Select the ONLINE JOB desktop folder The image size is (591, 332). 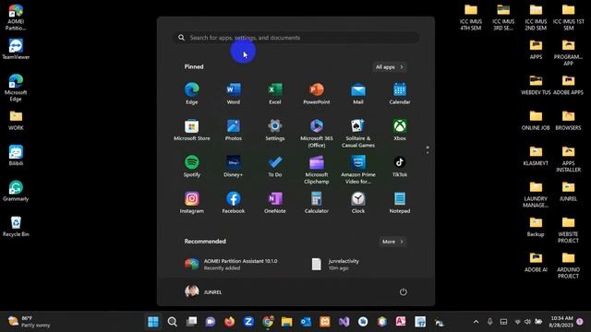[536, 121]
